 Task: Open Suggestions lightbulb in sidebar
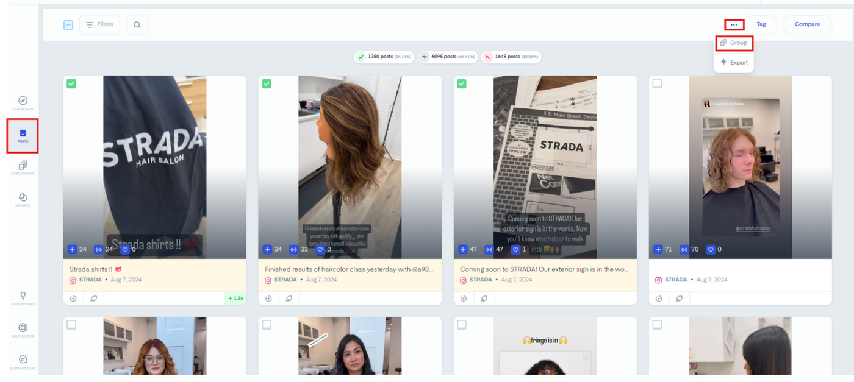tap(23, 298)
